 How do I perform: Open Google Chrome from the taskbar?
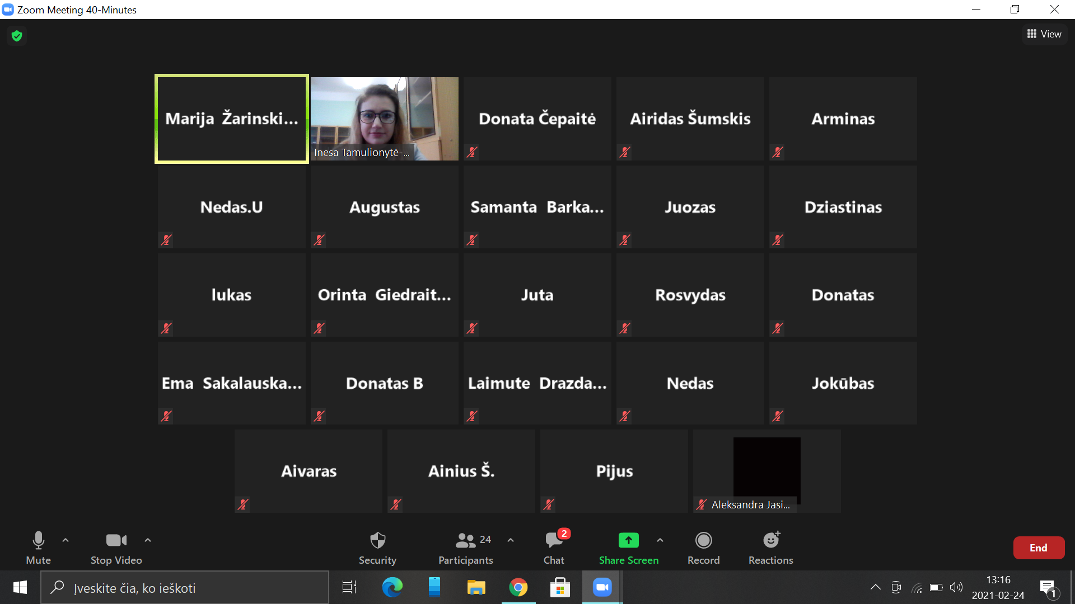[518, 588]
